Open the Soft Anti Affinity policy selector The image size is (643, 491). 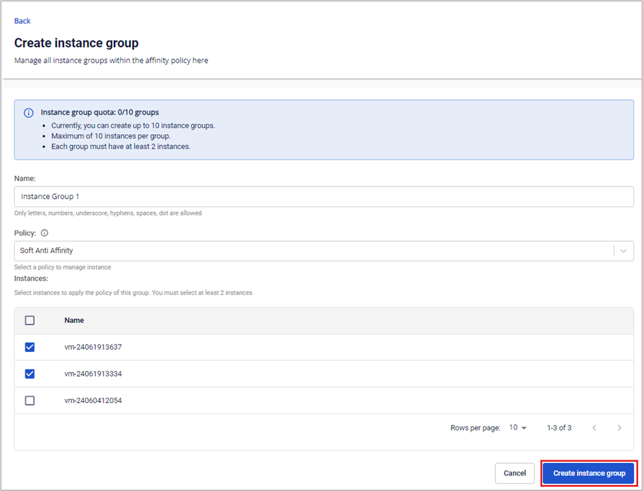tap(313, 251)
